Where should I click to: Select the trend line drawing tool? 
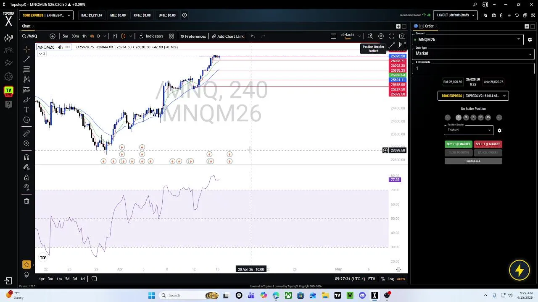(x=26, y=59)
